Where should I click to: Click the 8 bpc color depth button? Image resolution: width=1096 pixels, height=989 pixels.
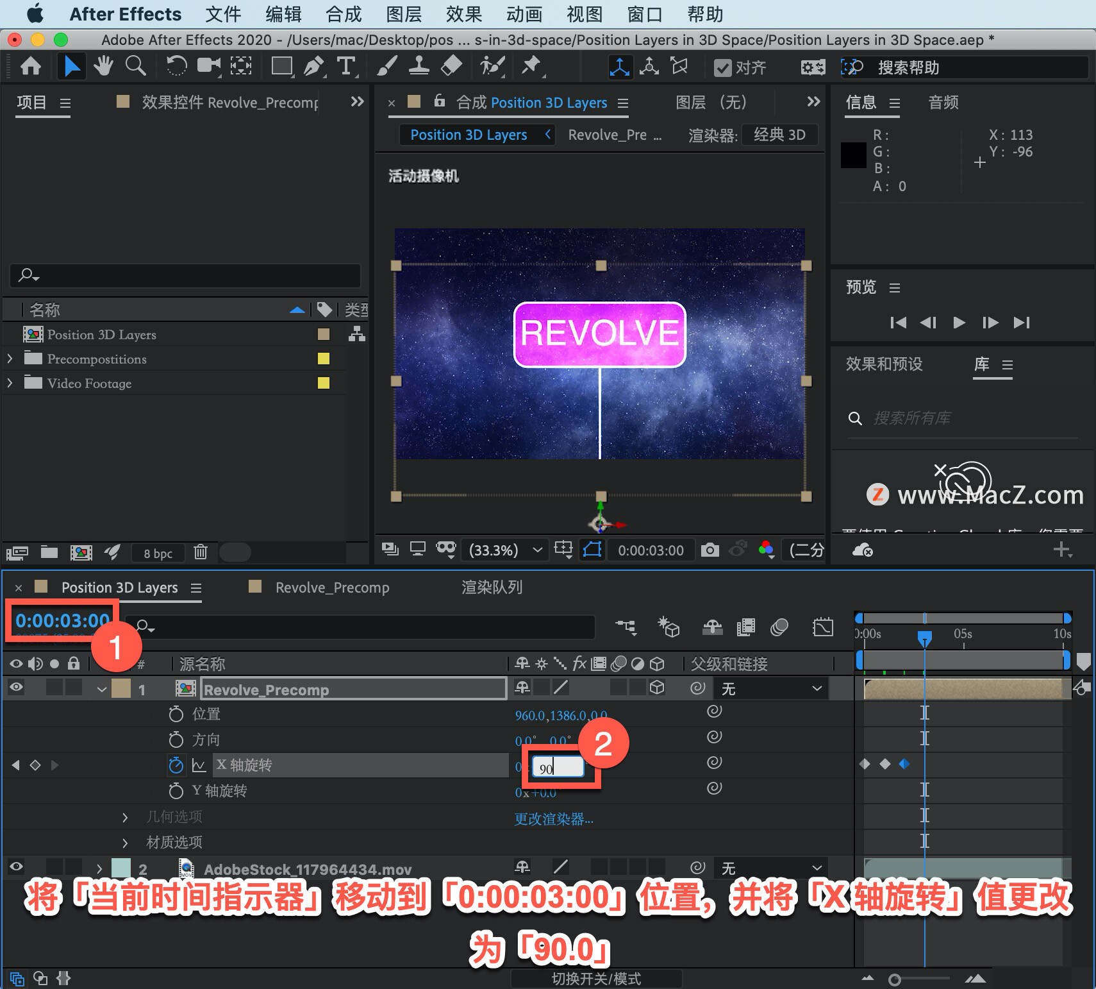click(158, 553)
